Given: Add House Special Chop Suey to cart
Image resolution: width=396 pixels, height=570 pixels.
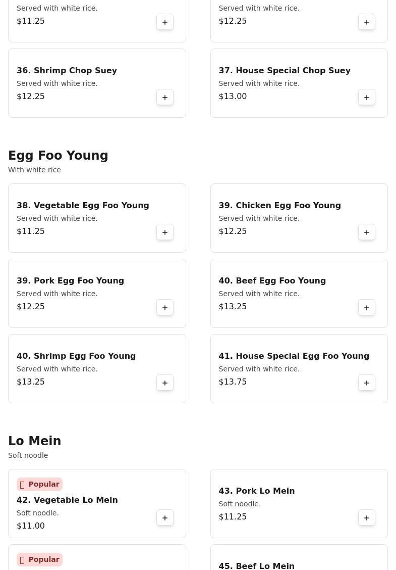Looking at the screenshot, I should click(367, 97).
